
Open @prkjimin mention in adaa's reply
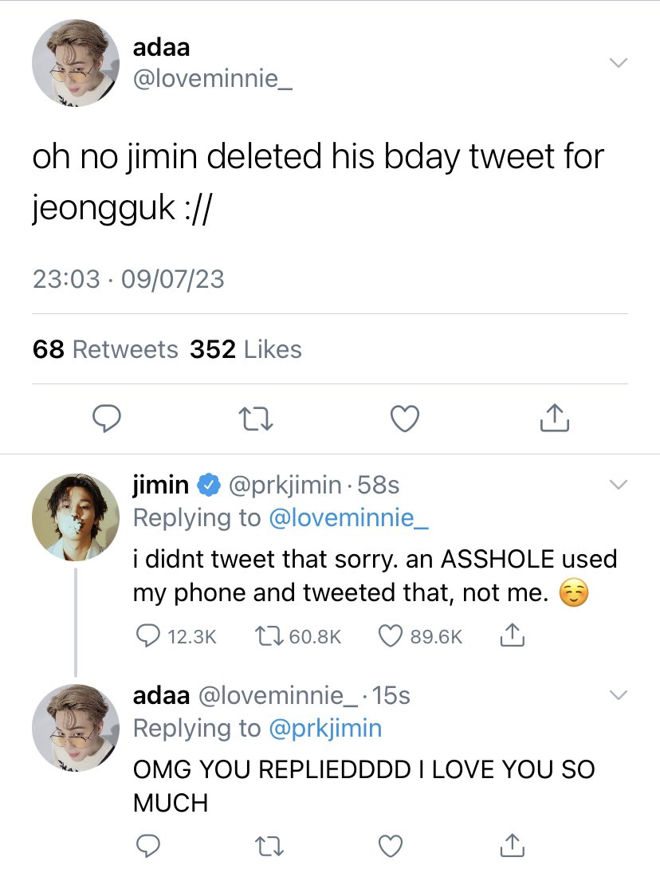pyautogui.click(x=325, y=729)
